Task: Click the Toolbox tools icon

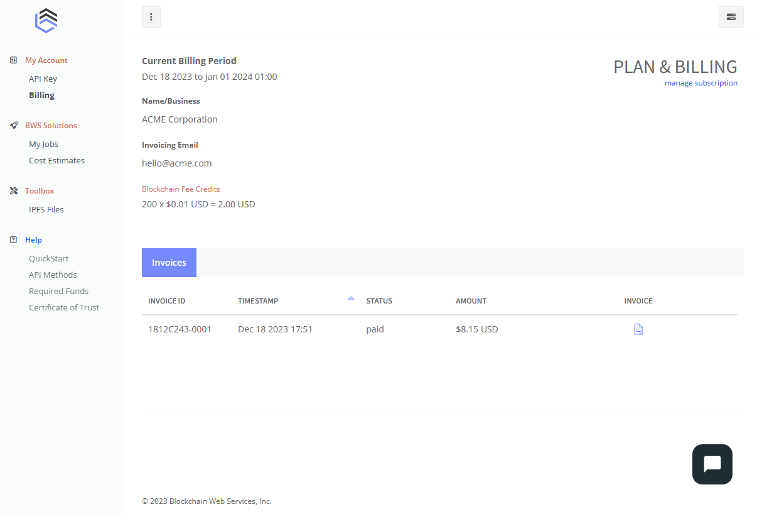Action: click(14, 191)
